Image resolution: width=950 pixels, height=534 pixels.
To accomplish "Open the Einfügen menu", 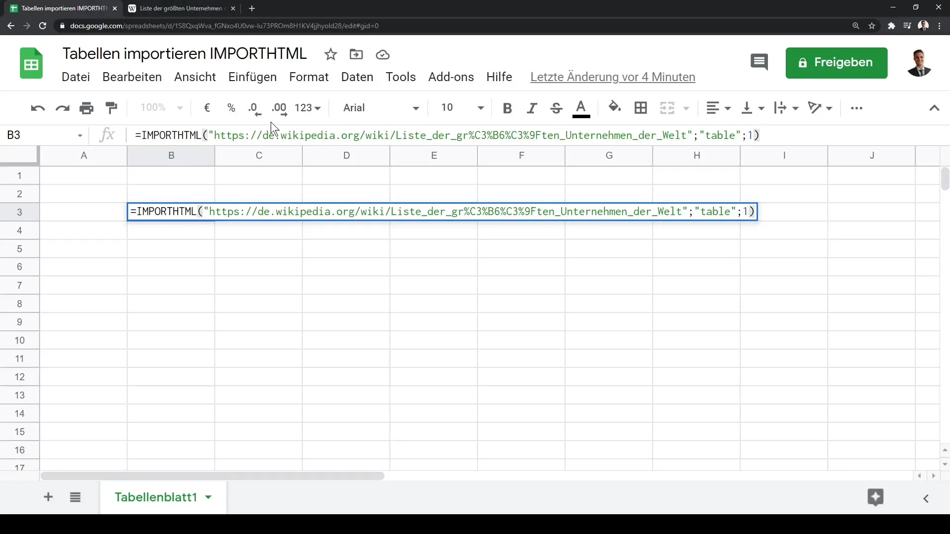I will 252,77.
